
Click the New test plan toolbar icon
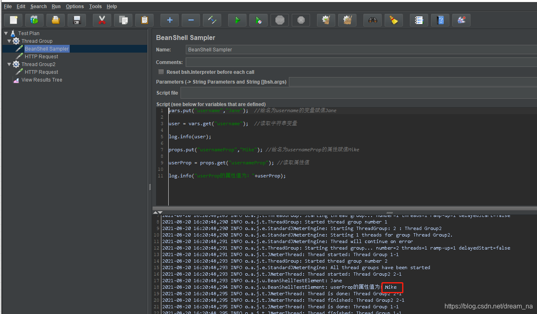[x=13, y=20]
